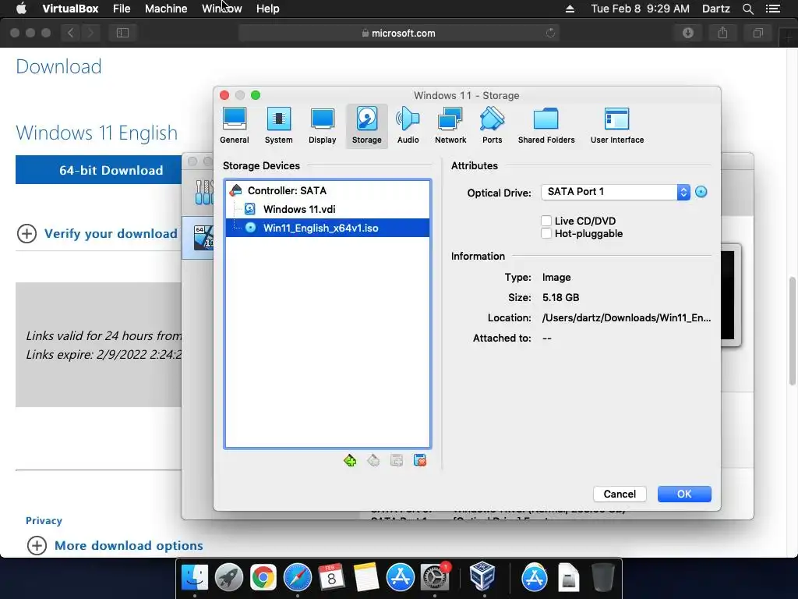The width and height of the screenshot is (798, 599).
Task: Click the user name Dartz in menu bar
Action: pos(715,9)
